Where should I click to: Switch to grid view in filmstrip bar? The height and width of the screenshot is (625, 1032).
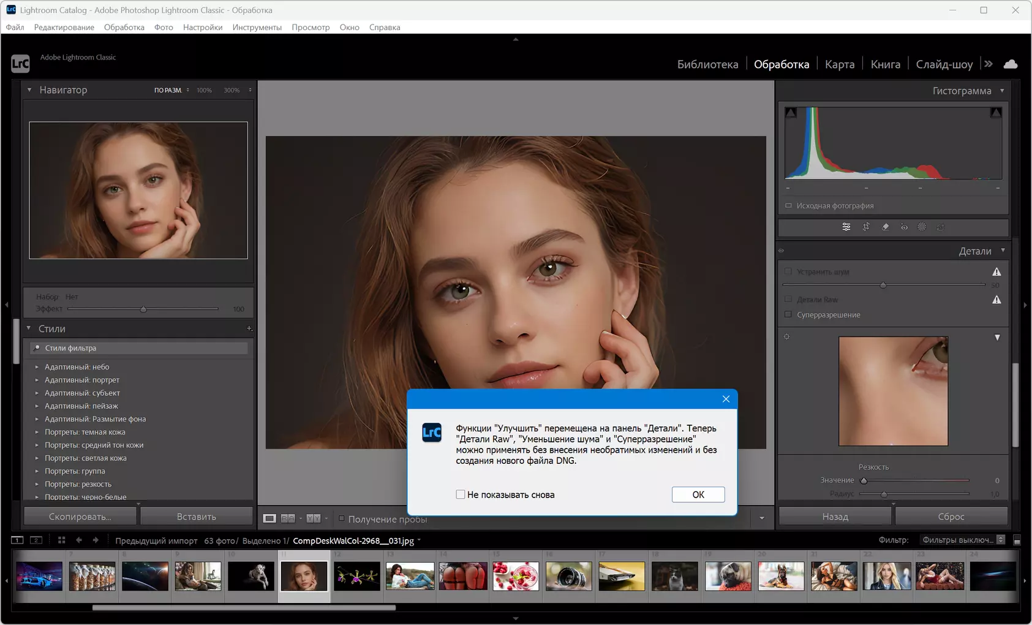tap(61, 540)
